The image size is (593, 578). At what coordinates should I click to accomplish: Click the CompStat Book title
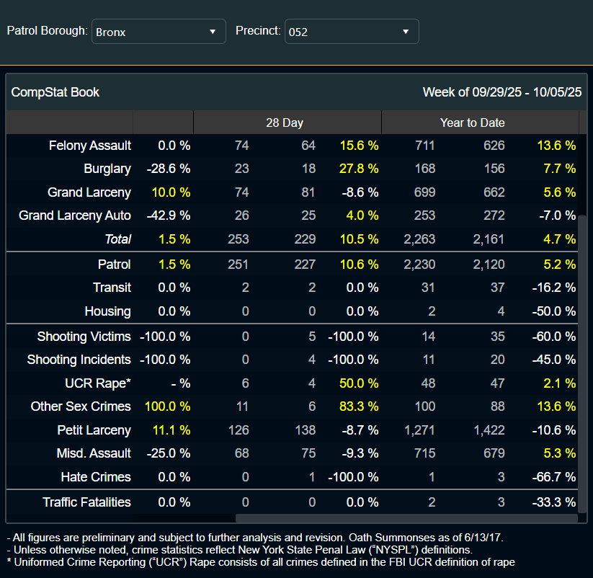click(x=55, y=92)
